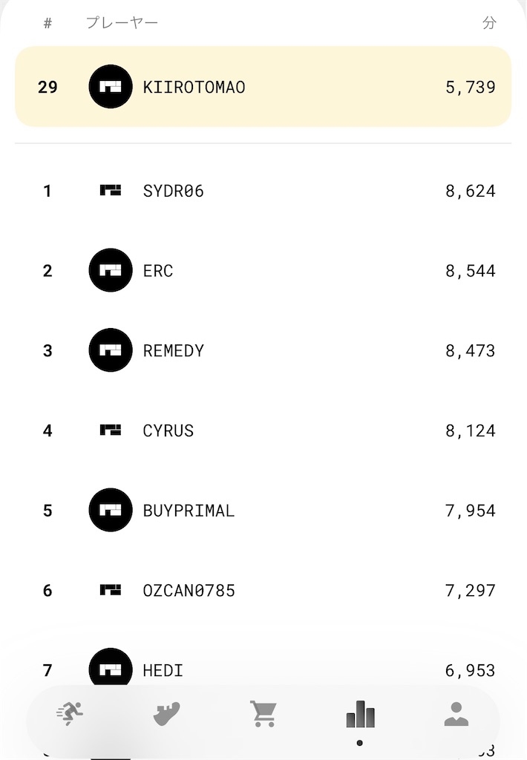Select the leaderboard bar chart tab
527x760 pixels.
pyautogui.click(x=360, y=714)
